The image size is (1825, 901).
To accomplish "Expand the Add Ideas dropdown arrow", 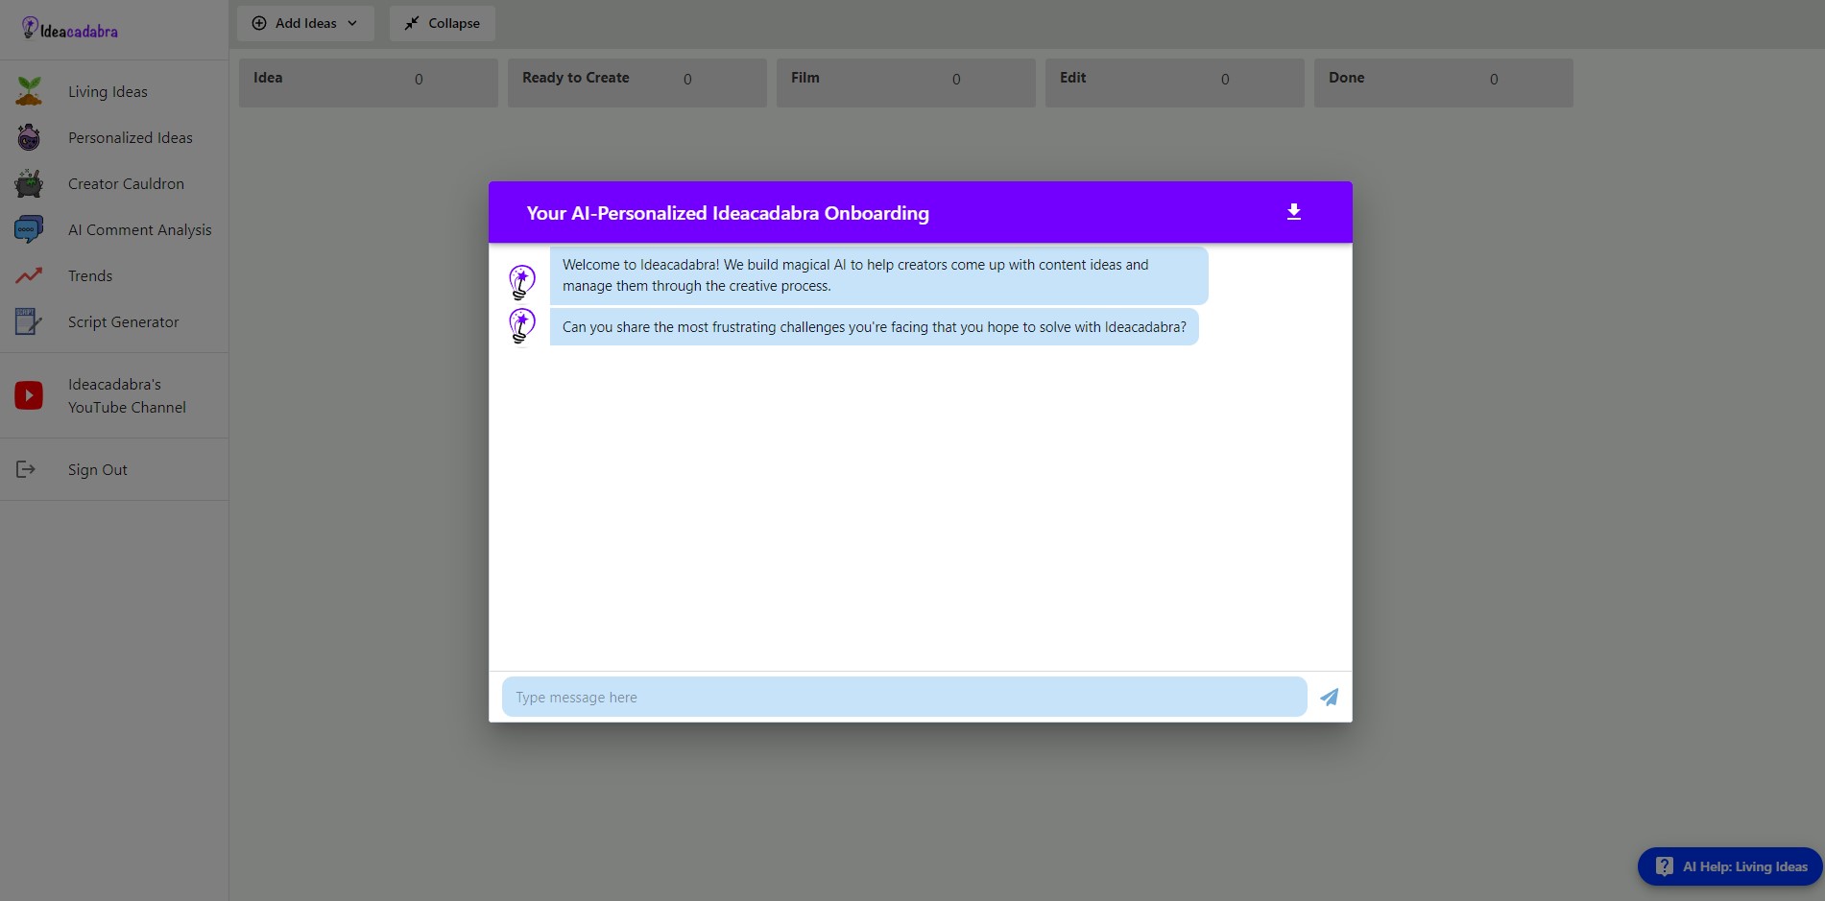I will click(x=352, y=23).
